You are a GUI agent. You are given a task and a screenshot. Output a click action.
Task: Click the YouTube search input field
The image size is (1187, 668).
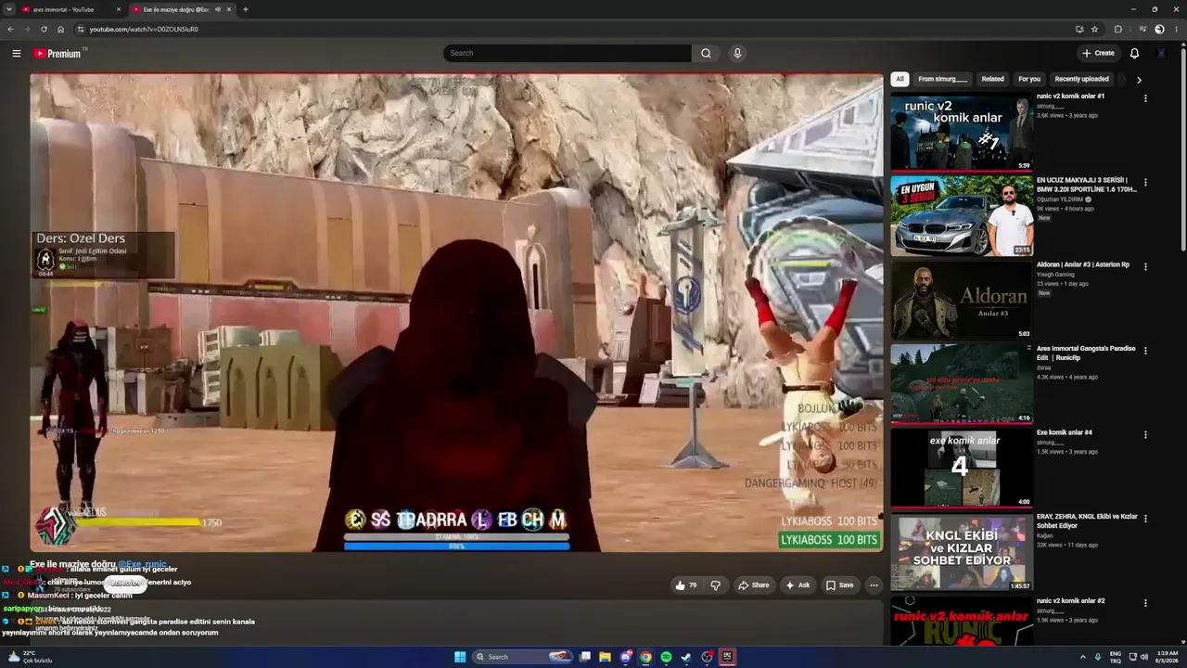coord(567,53)
